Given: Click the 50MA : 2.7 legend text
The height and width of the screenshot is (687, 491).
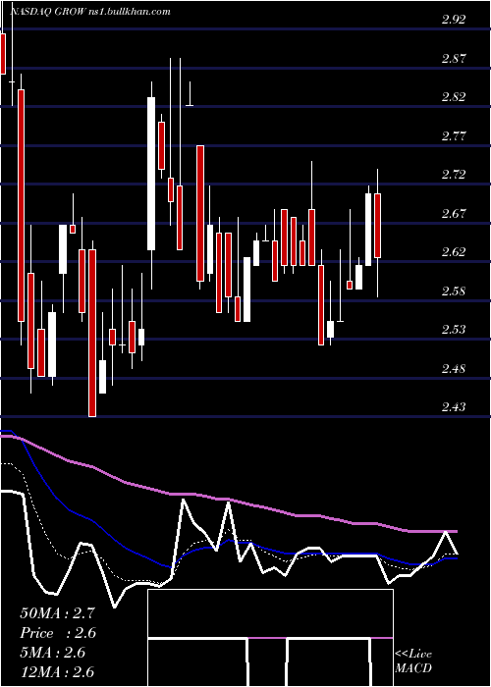Looking at the screenshot, I should click(57, 613).
